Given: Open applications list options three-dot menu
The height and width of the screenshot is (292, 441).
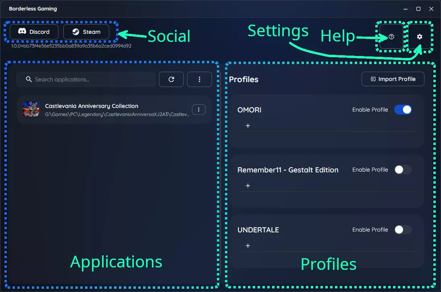Looking at the screenshot, I should click(x=200, y=79).
